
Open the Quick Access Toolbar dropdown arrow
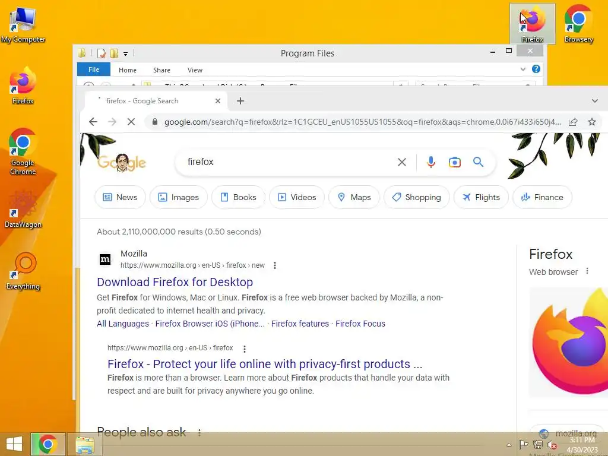[126, 54]
